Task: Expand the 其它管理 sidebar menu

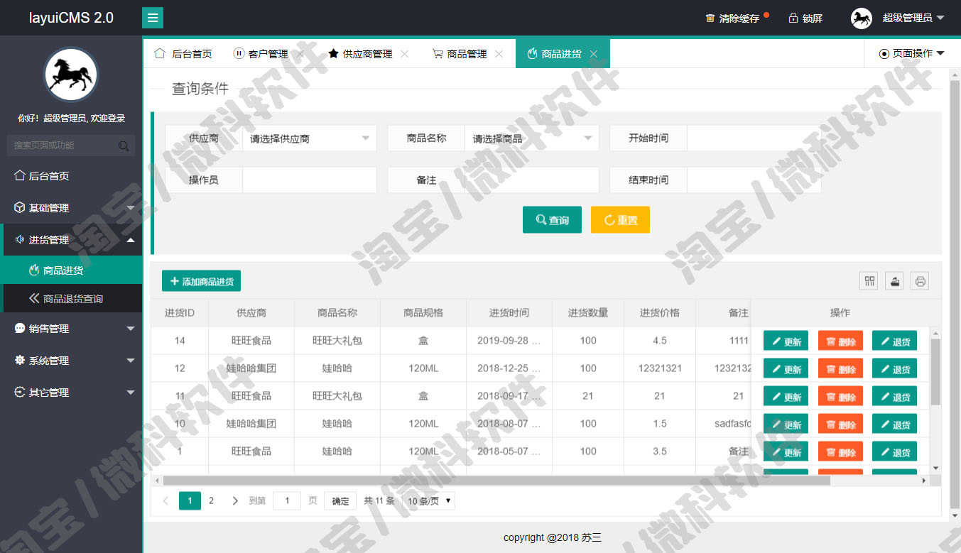Action: click(71, 393)
